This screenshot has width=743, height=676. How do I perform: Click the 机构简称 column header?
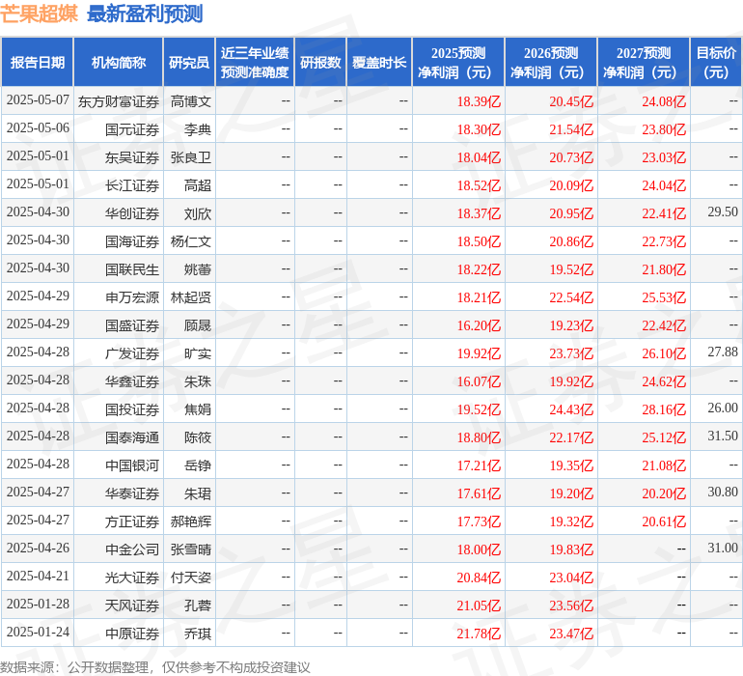[x=119, y=63]
